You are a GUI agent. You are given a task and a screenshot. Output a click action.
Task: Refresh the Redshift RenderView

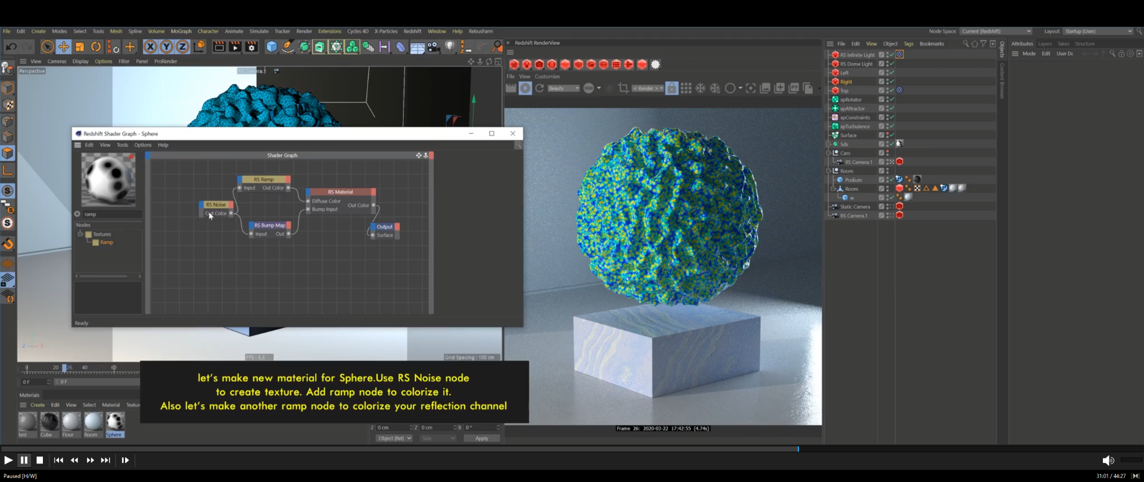tap(540, 88)
